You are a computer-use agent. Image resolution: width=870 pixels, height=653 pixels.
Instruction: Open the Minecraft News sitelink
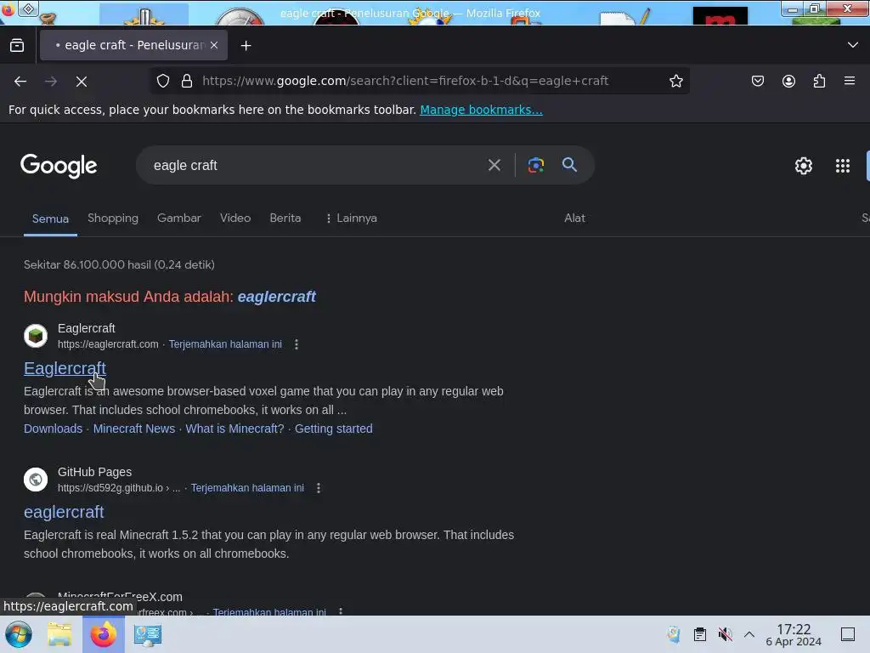pyautogui.click(x=133, y=429)
